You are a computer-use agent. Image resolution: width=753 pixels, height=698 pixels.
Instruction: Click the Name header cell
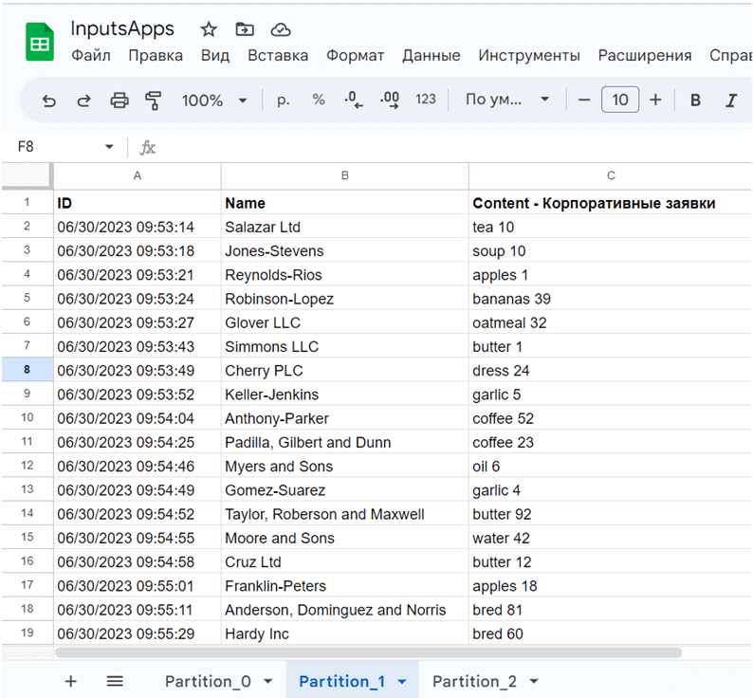tap(345, 203)
